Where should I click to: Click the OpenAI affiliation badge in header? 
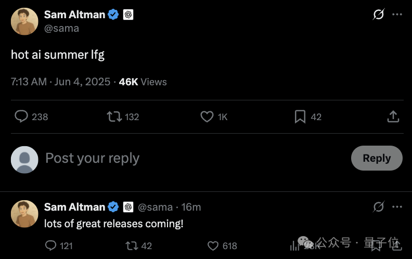pos(128,15)
